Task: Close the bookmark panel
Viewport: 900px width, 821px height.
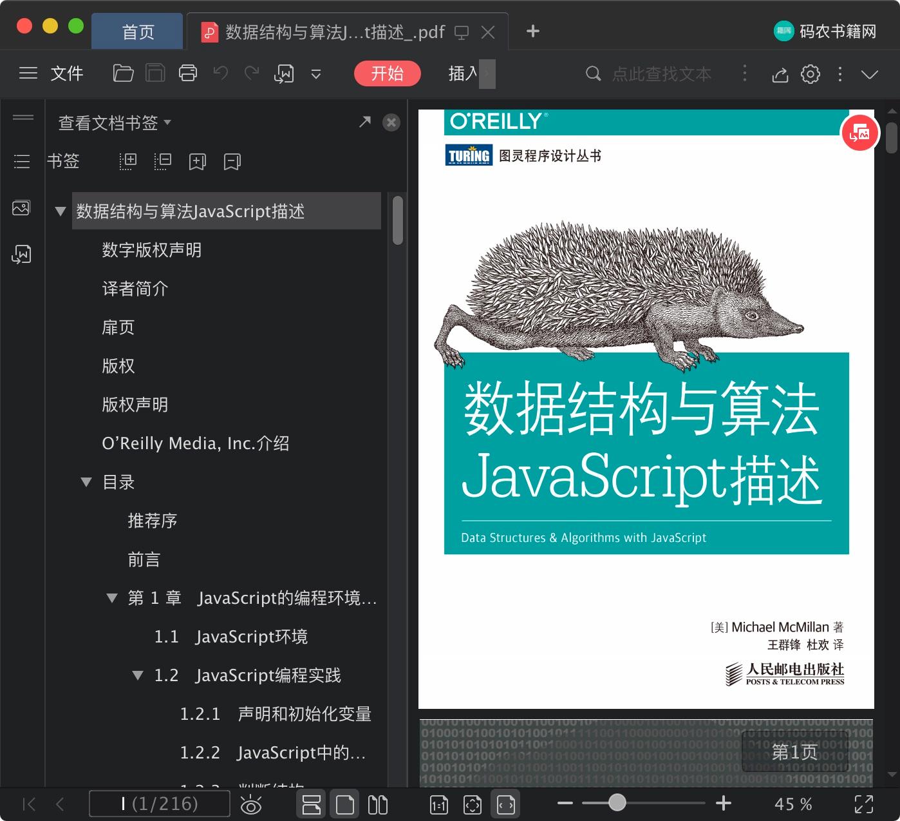Action: pos(391,122)
